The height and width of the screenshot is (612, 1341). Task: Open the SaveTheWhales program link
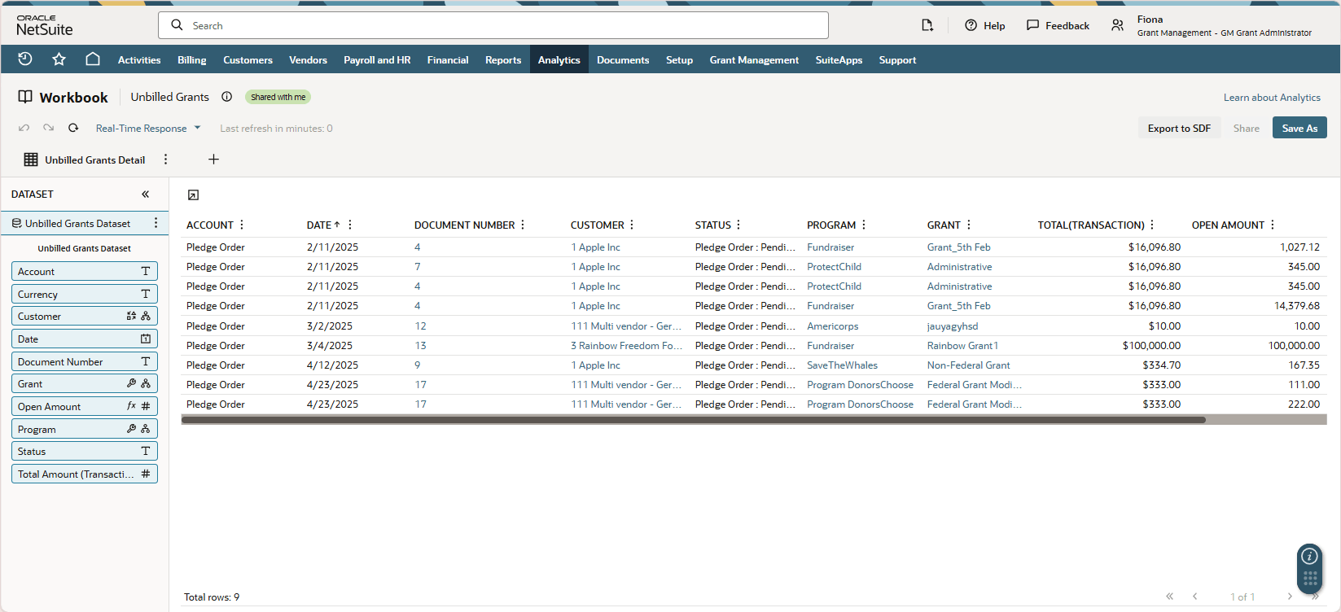842,365
